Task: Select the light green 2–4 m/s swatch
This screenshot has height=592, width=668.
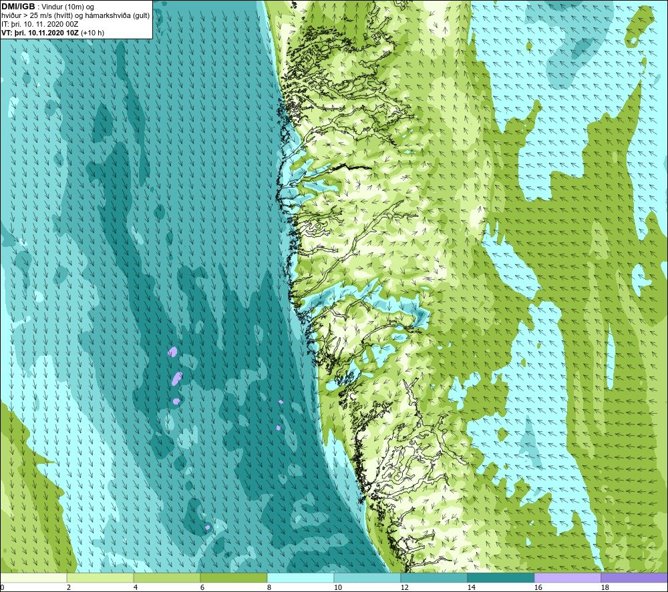Action: point(100,577)
